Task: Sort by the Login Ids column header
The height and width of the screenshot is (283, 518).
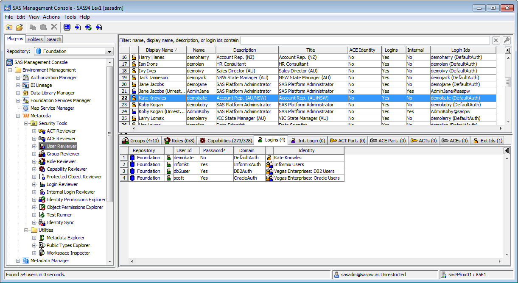Action: click(463, 50)
